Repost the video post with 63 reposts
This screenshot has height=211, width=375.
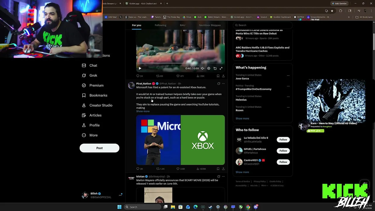[159, 76]
